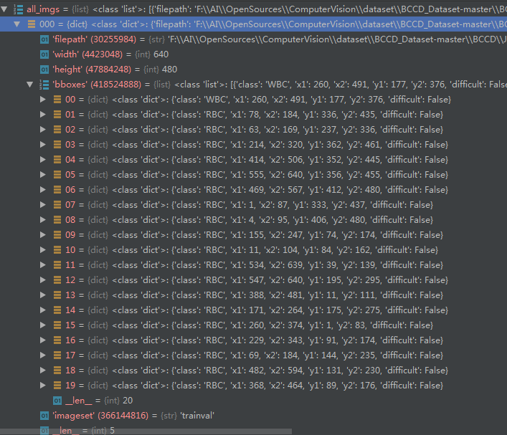
Task: Expand bbox entry 13 arrow
Action: (x=43, y=295)
